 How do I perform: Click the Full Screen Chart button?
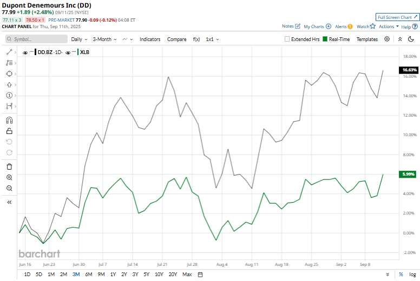point(397,17)
